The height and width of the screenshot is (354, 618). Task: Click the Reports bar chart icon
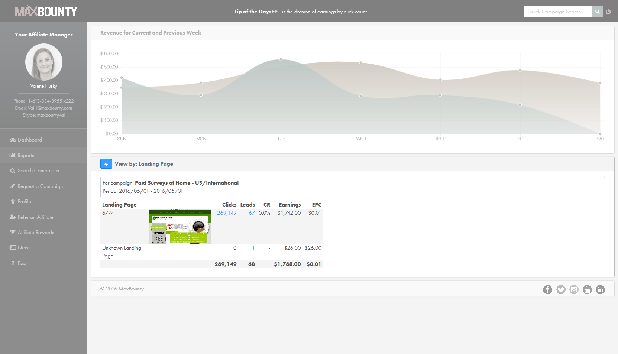click(13, 155)
